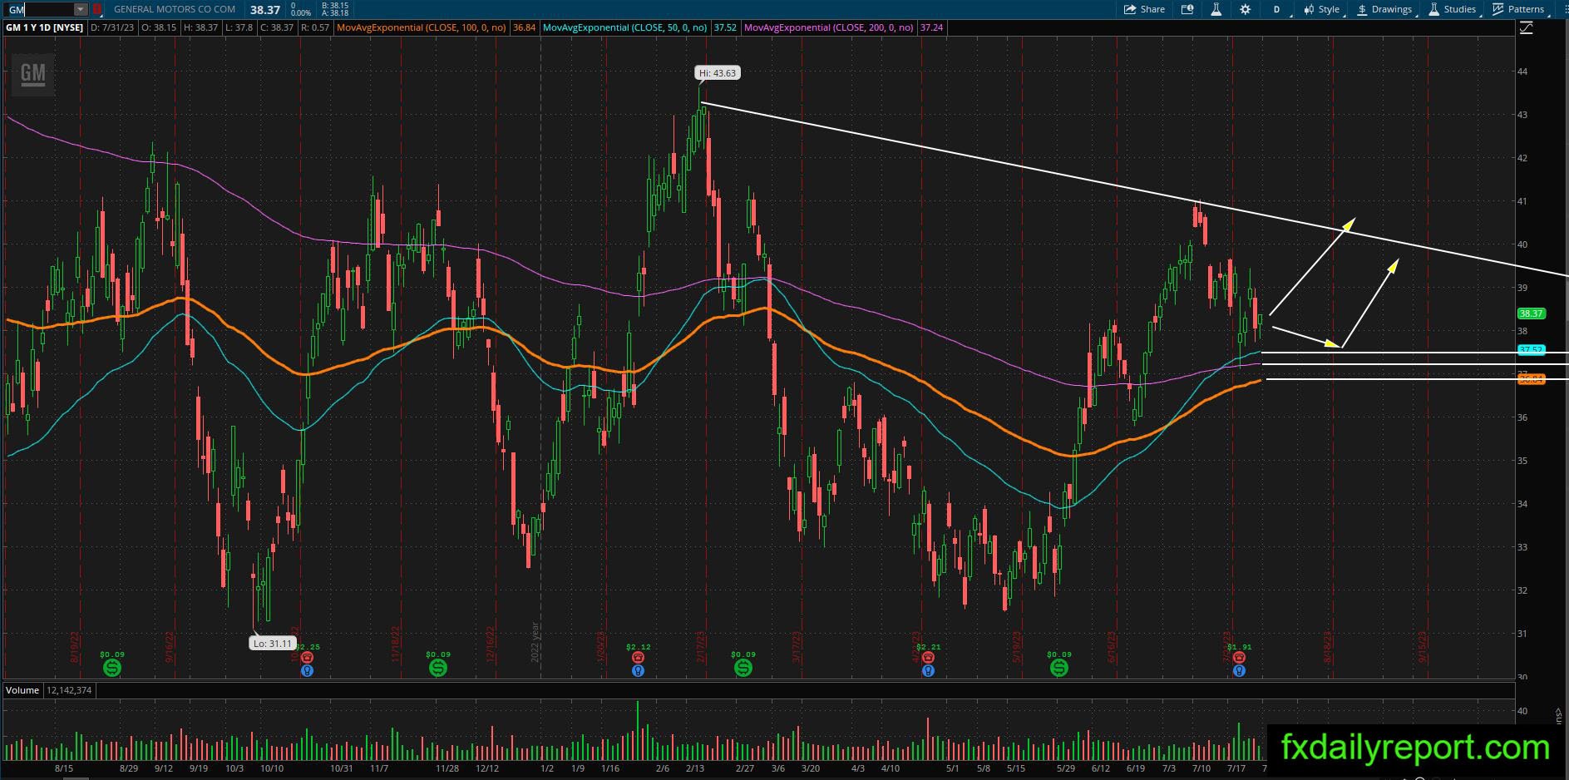Click the $2.25 earnings phone icon
This screenshot has height=780, width=1569.
click(307, 658)
